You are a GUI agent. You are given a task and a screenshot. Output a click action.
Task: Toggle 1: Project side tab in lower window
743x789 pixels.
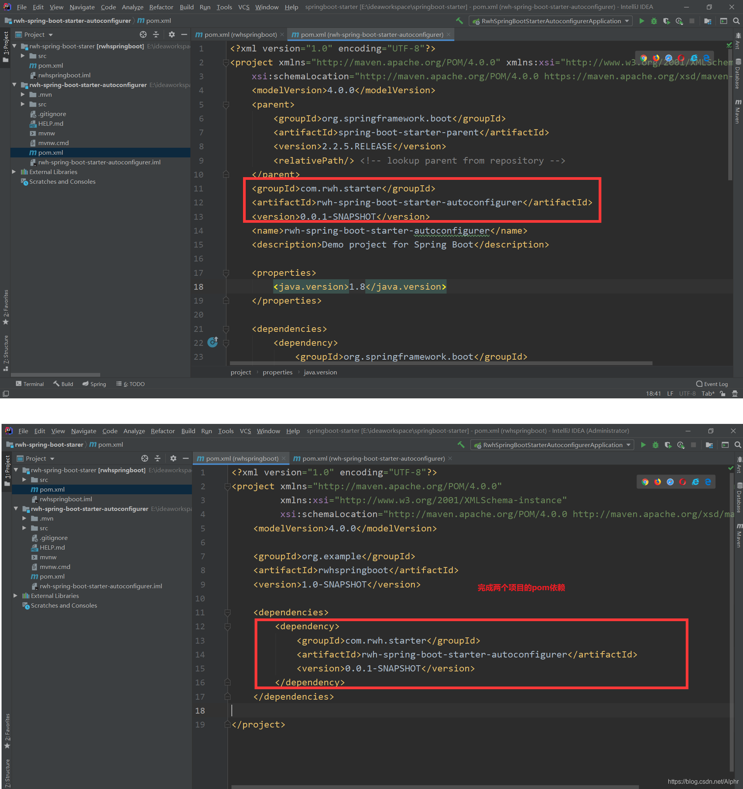point(7,471)
